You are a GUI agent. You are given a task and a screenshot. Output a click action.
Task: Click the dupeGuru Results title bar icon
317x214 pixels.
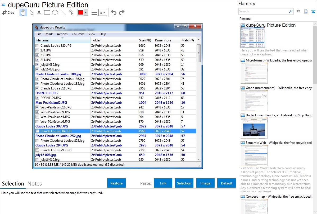(x=37, y=27)
